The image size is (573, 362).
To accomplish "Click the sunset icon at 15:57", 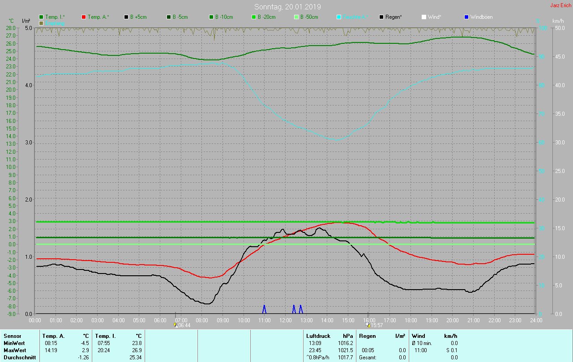I will 368,325.
